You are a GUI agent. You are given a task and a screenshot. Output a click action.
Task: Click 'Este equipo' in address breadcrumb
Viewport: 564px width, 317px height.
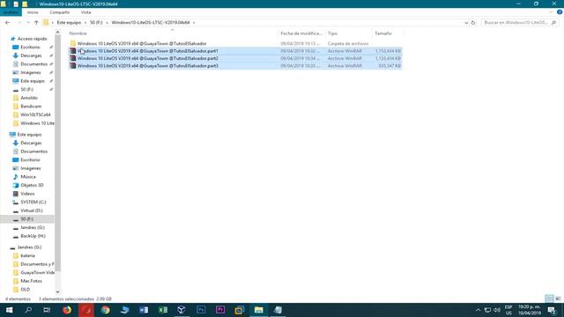[69, 23]
